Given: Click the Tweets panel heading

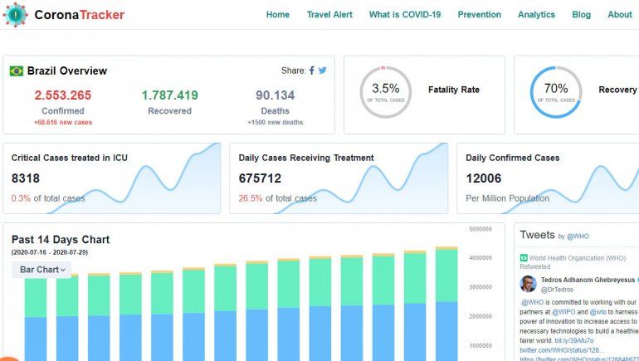Looking at the screenshot, I should click(x=537, y=235).
